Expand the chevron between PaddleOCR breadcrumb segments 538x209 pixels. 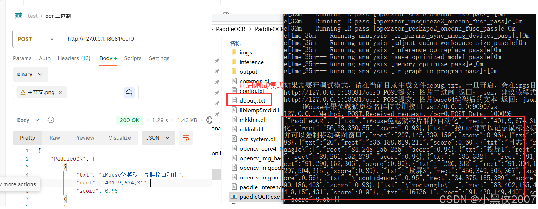pyautogui.click(x=250, y=29)
